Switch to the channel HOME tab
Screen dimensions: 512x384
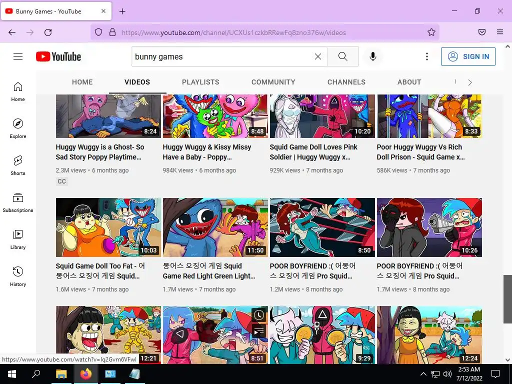[82, 82]
